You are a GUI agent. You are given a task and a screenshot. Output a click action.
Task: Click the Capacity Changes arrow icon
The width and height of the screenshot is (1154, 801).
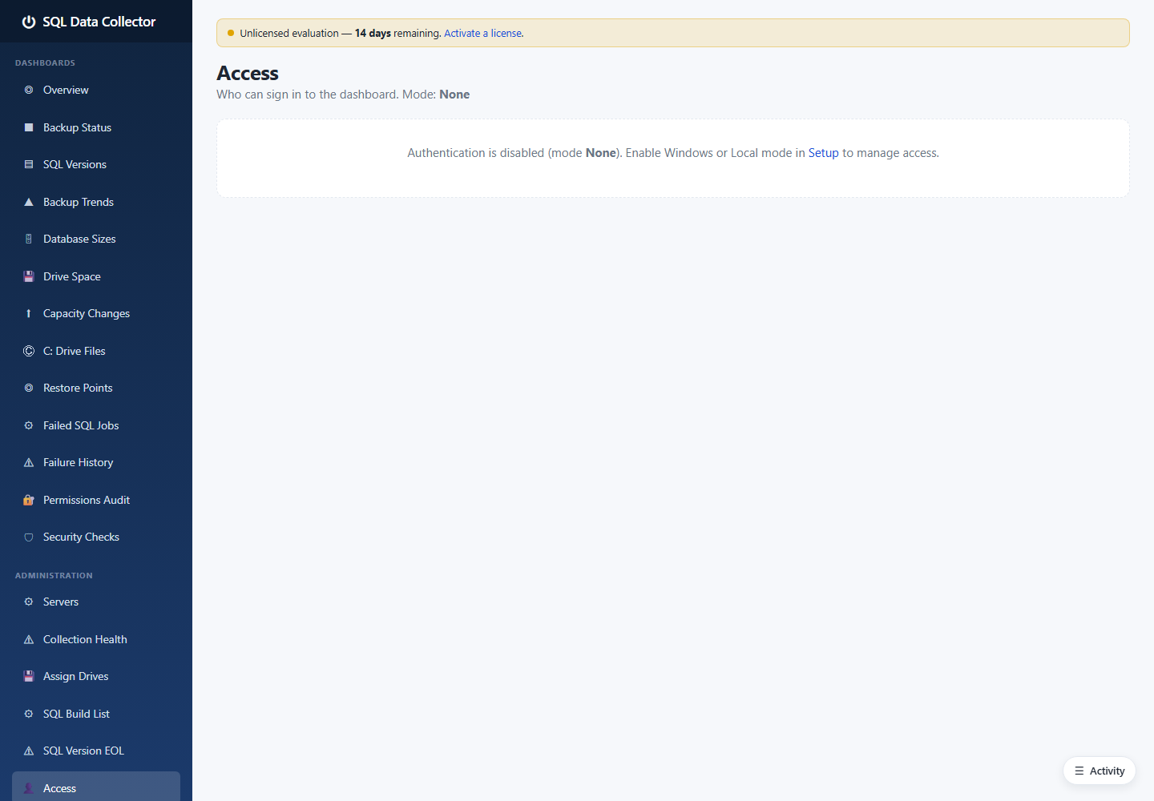pos(29,314)
